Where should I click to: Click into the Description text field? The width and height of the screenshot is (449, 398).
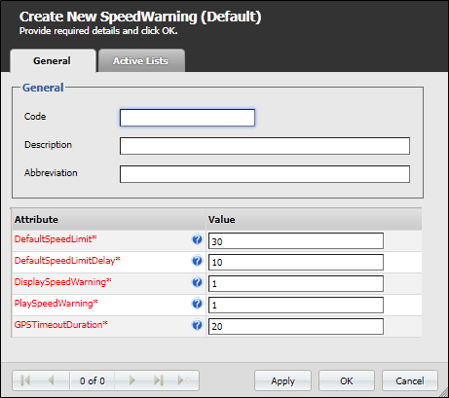pos(265,146)
